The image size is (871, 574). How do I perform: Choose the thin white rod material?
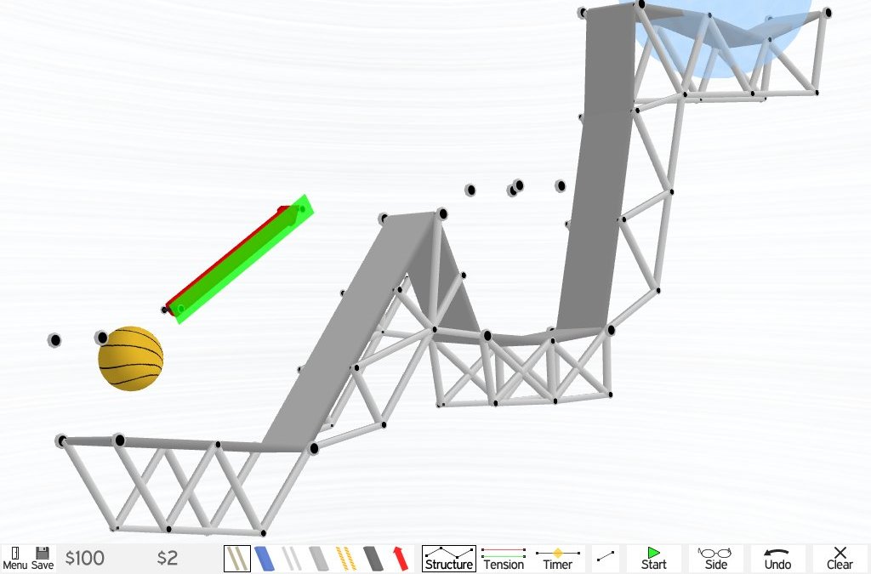click(x=292, y=559)
